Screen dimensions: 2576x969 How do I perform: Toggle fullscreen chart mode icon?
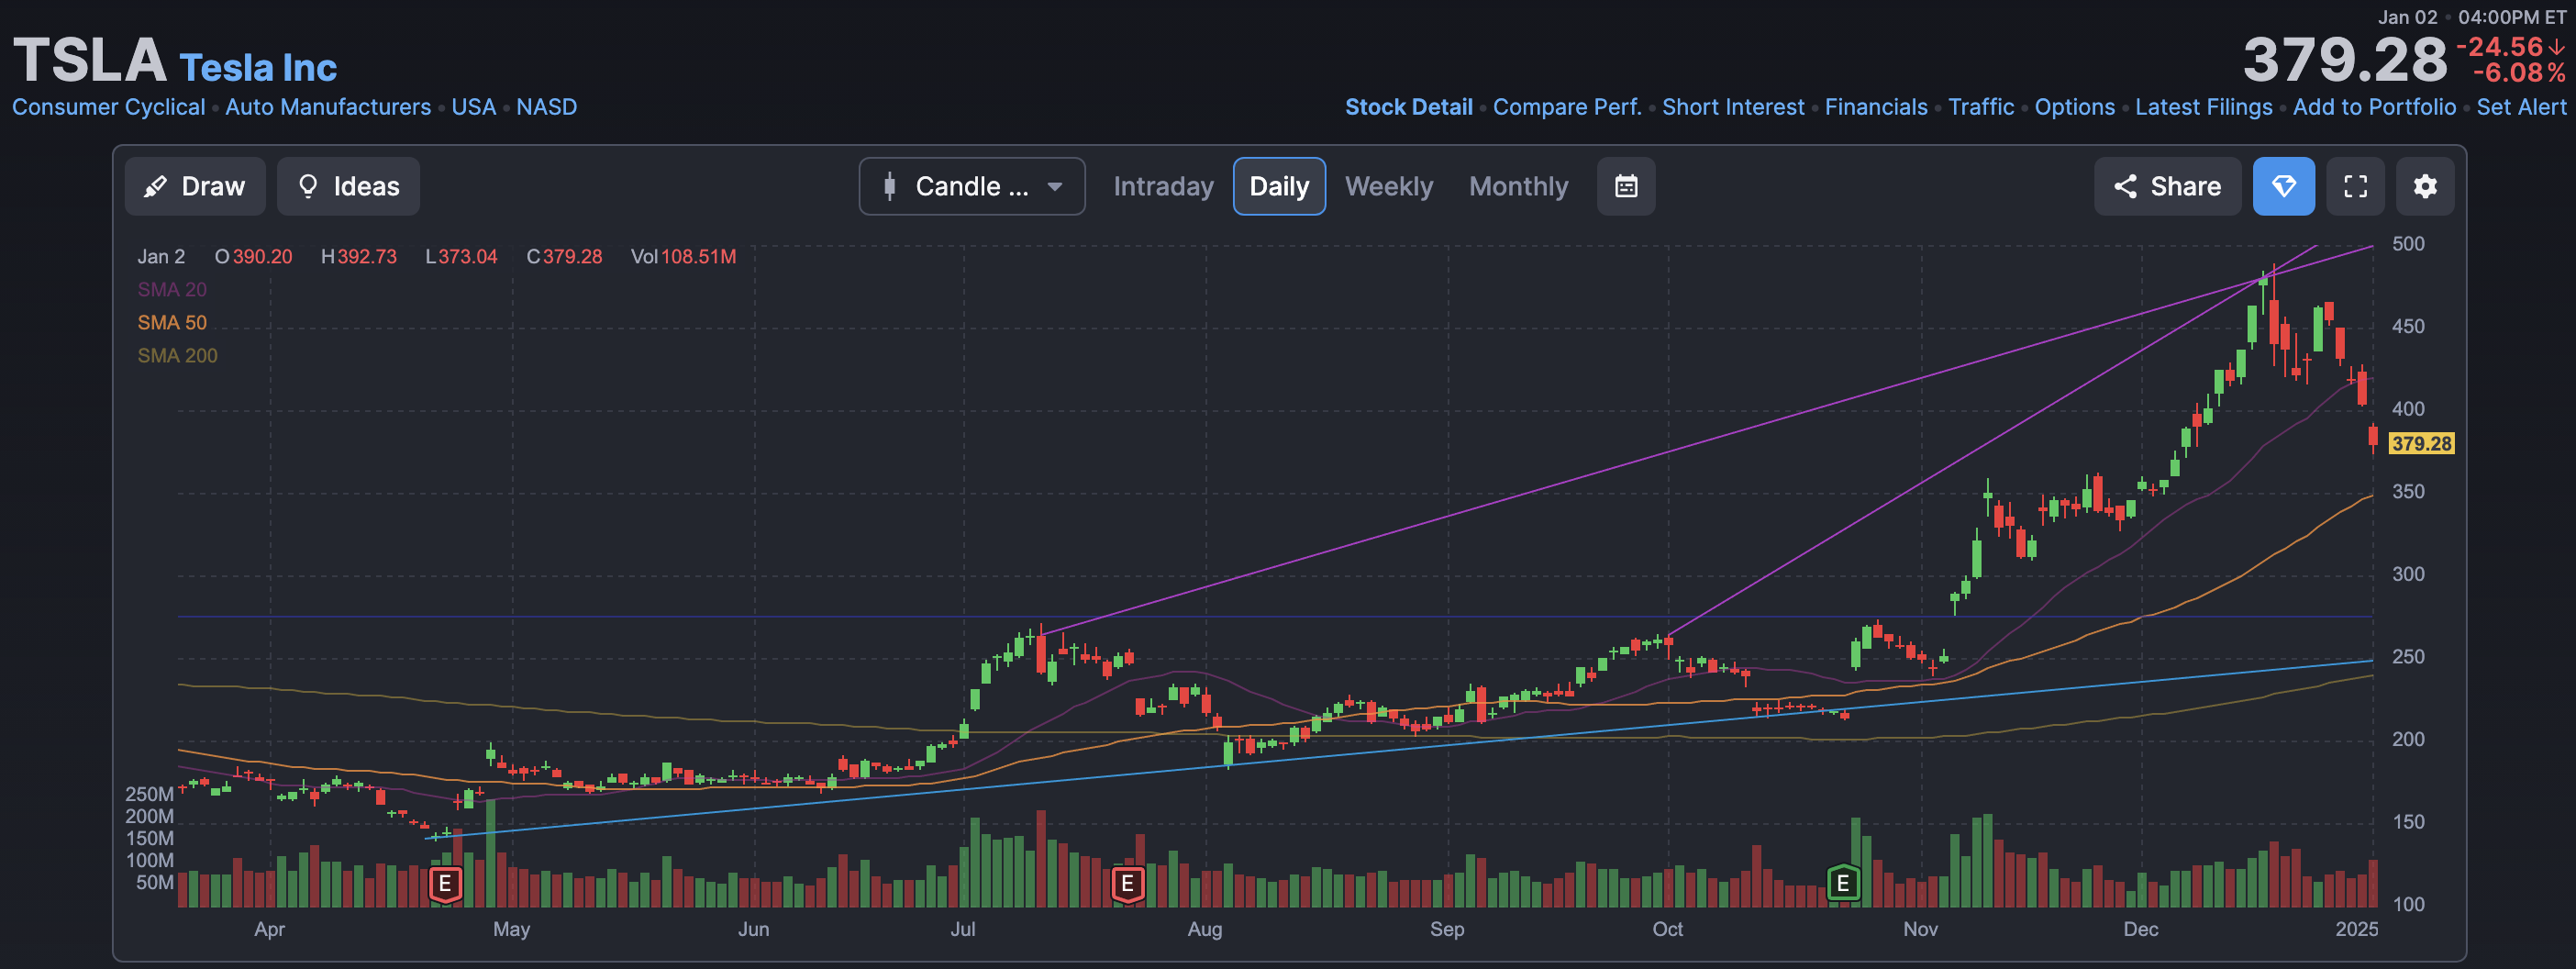(2355, 186)
